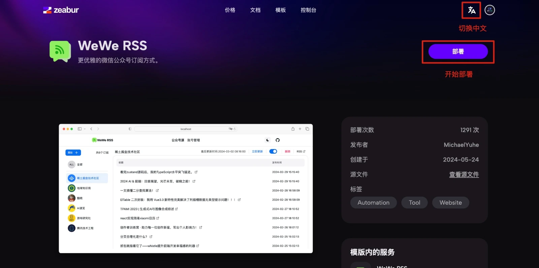Click the timestamp 2024-02-26 18:01:12
The height and width of the screenshot is (268, 539).
pos(285,227)
